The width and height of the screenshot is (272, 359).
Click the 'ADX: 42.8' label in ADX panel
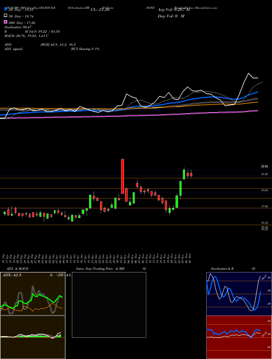[x=11, y=275]
